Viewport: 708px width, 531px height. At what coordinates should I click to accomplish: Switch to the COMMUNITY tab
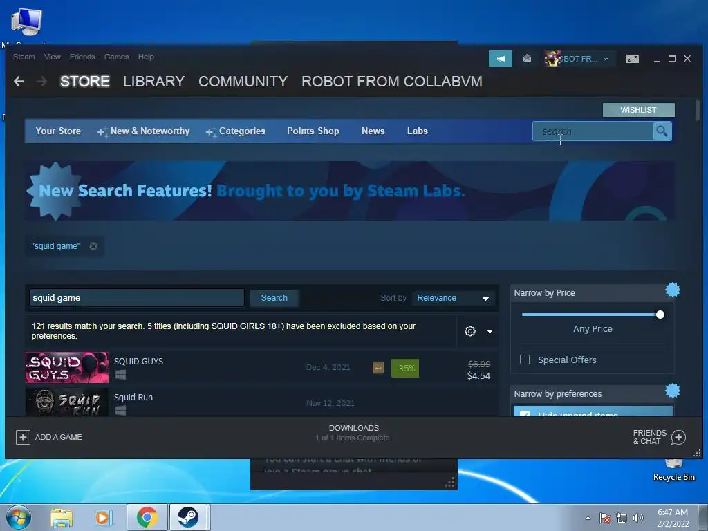pyautogui.click(x=243, y=82)
